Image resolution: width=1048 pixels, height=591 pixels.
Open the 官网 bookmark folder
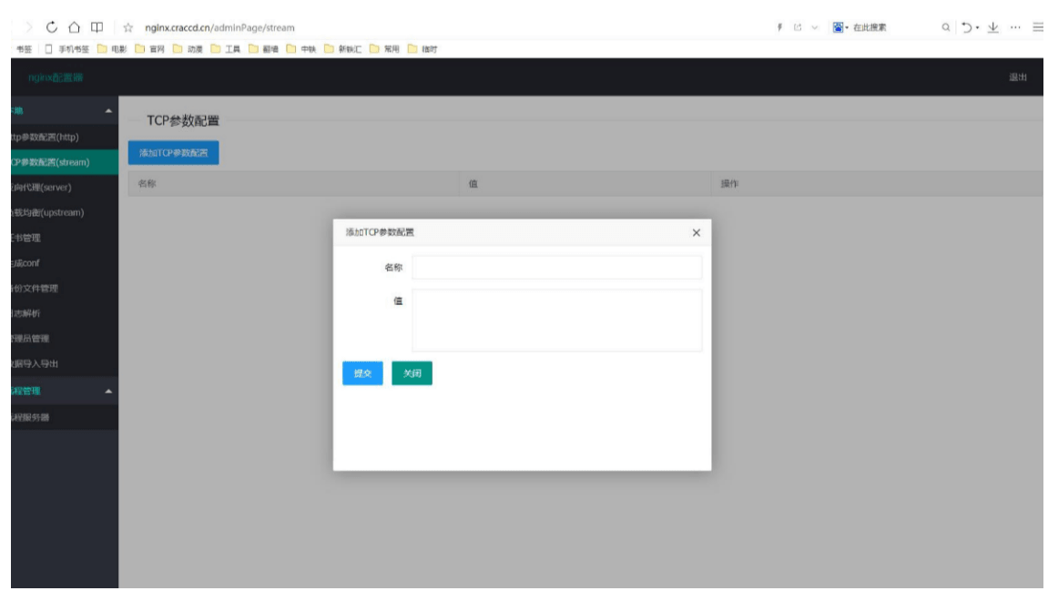(x=150, y=49)
